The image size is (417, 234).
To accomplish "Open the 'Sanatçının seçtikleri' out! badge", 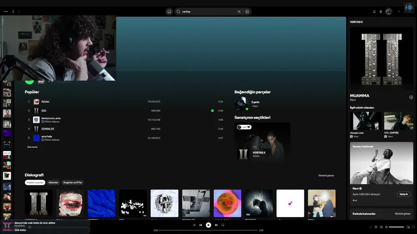I will tap(244, 127).
